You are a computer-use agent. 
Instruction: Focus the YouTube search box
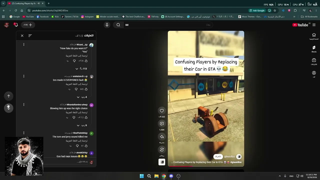point(168,25)
